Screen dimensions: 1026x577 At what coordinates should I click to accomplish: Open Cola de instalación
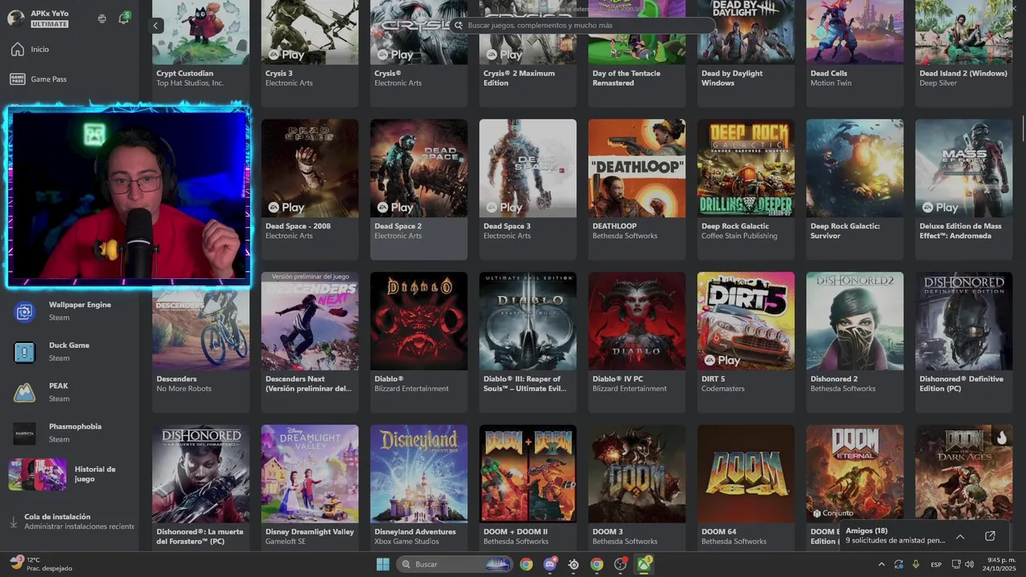tap(69, 522)
